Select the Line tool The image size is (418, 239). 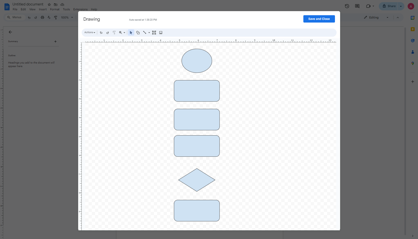click(x=145, y=32)
